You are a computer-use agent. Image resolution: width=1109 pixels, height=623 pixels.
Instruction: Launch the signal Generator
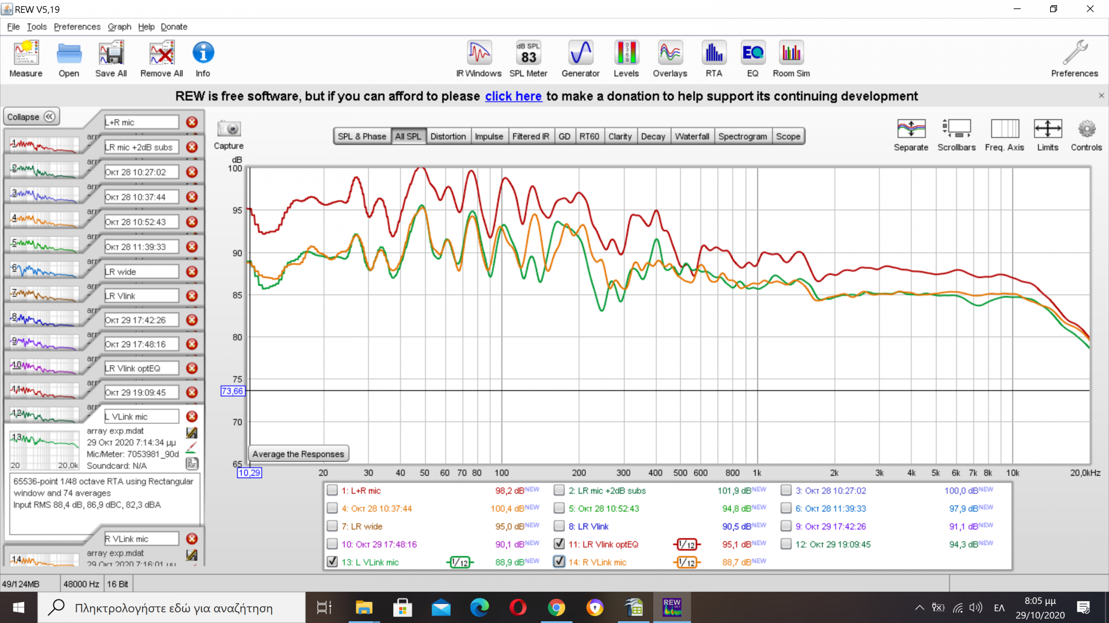click(580, 59)
